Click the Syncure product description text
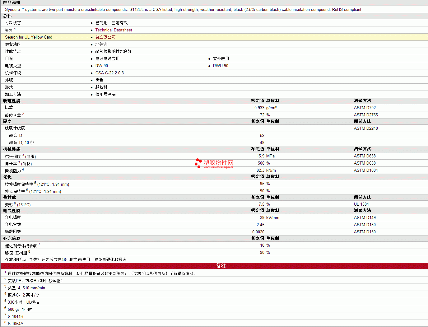The width and height of the screenshot is (428, 327). point(184,10)
